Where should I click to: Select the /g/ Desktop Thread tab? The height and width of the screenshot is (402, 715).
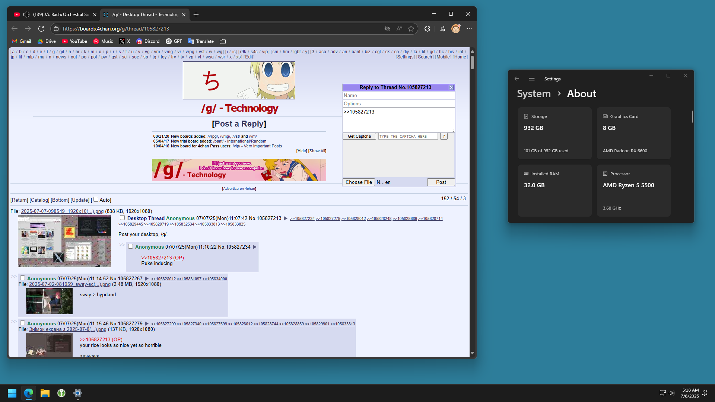coord(144,15)
